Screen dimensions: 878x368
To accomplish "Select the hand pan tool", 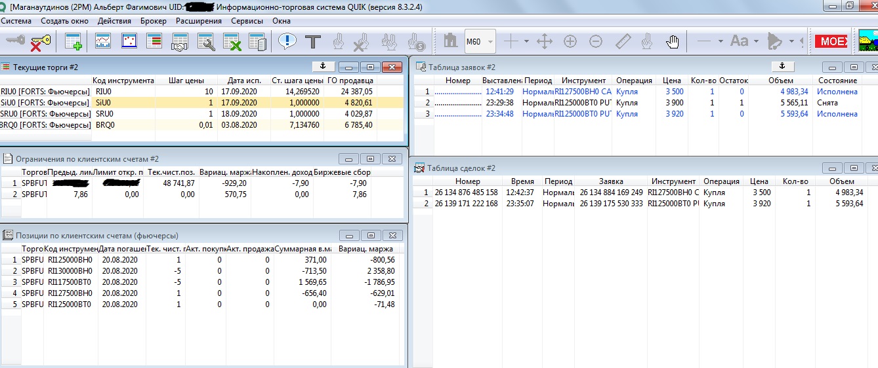I will point(673,42).
